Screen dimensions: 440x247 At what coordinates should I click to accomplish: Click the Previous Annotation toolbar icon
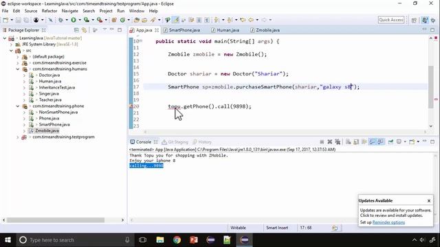[x=230, y=20]
